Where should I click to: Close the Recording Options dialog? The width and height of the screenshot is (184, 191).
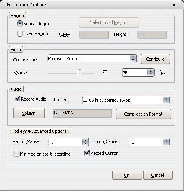(174, 5)
